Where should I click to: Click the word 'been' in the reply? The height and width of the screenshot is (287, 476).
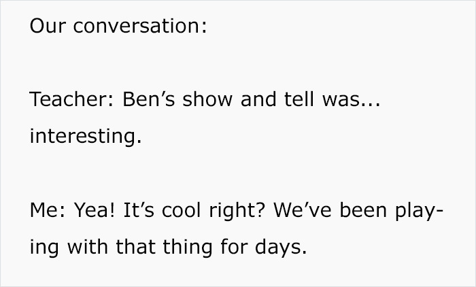363,210
